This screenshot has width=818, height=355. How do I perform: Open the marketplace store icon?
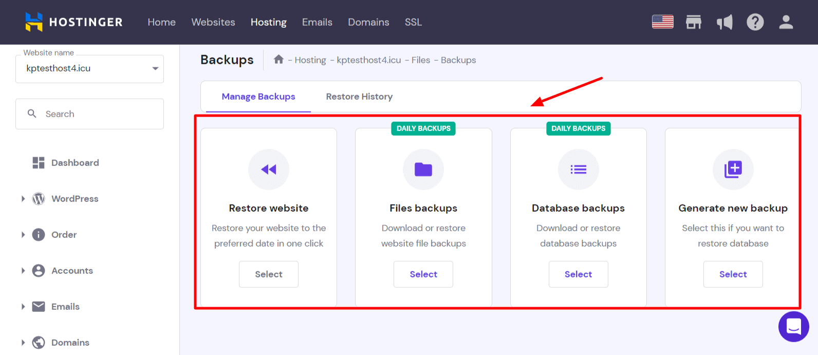[x=694, y=22]
